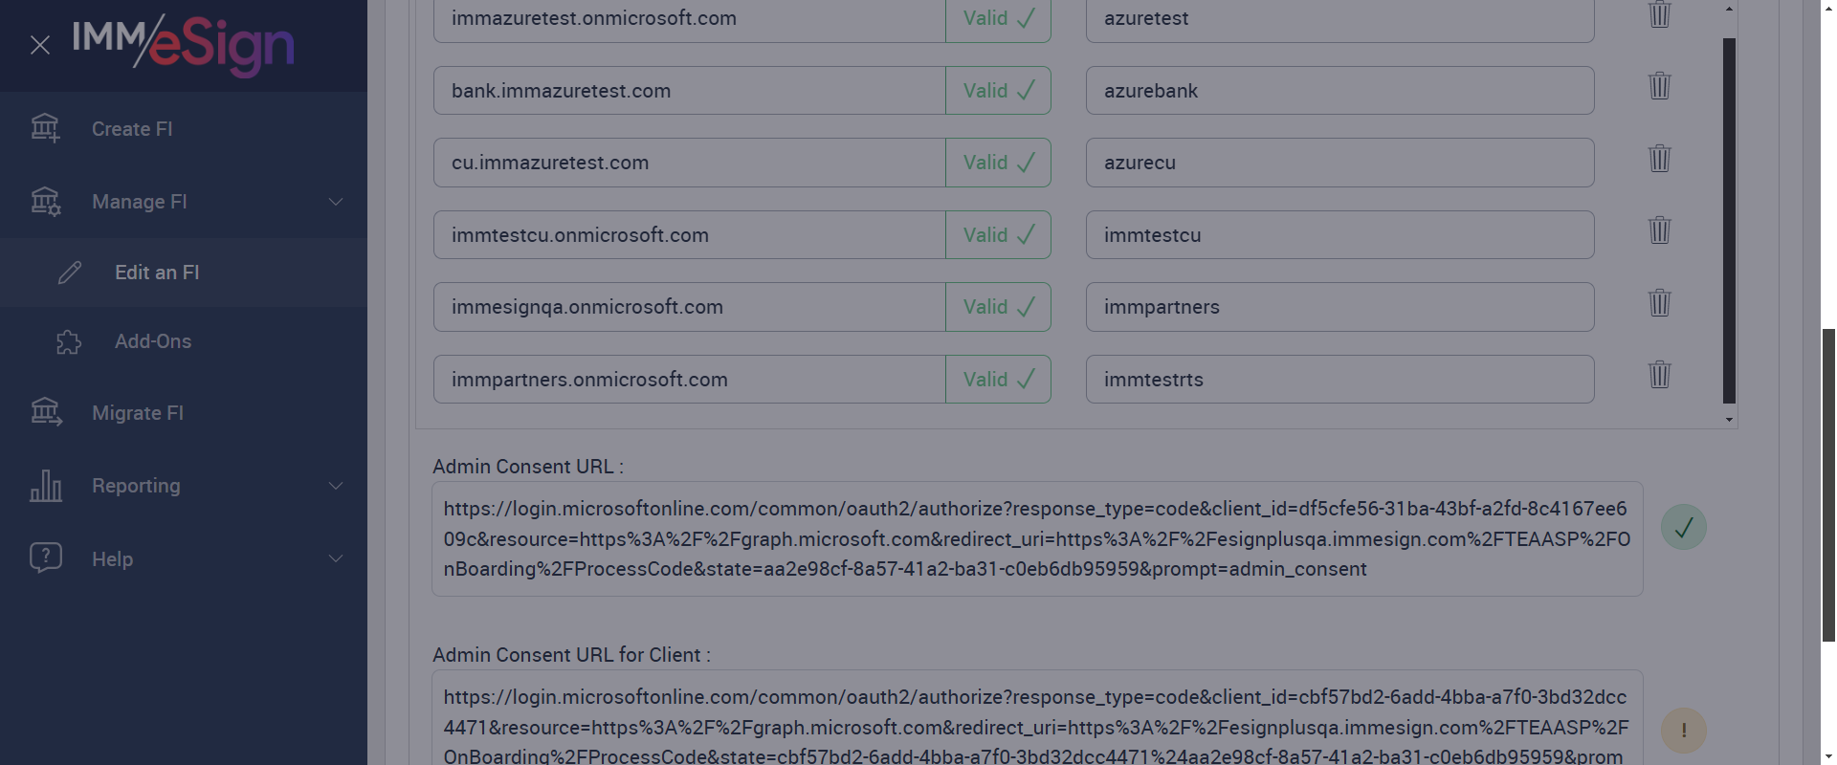Click the azurebank alias input field

[x=1339, y=91]
